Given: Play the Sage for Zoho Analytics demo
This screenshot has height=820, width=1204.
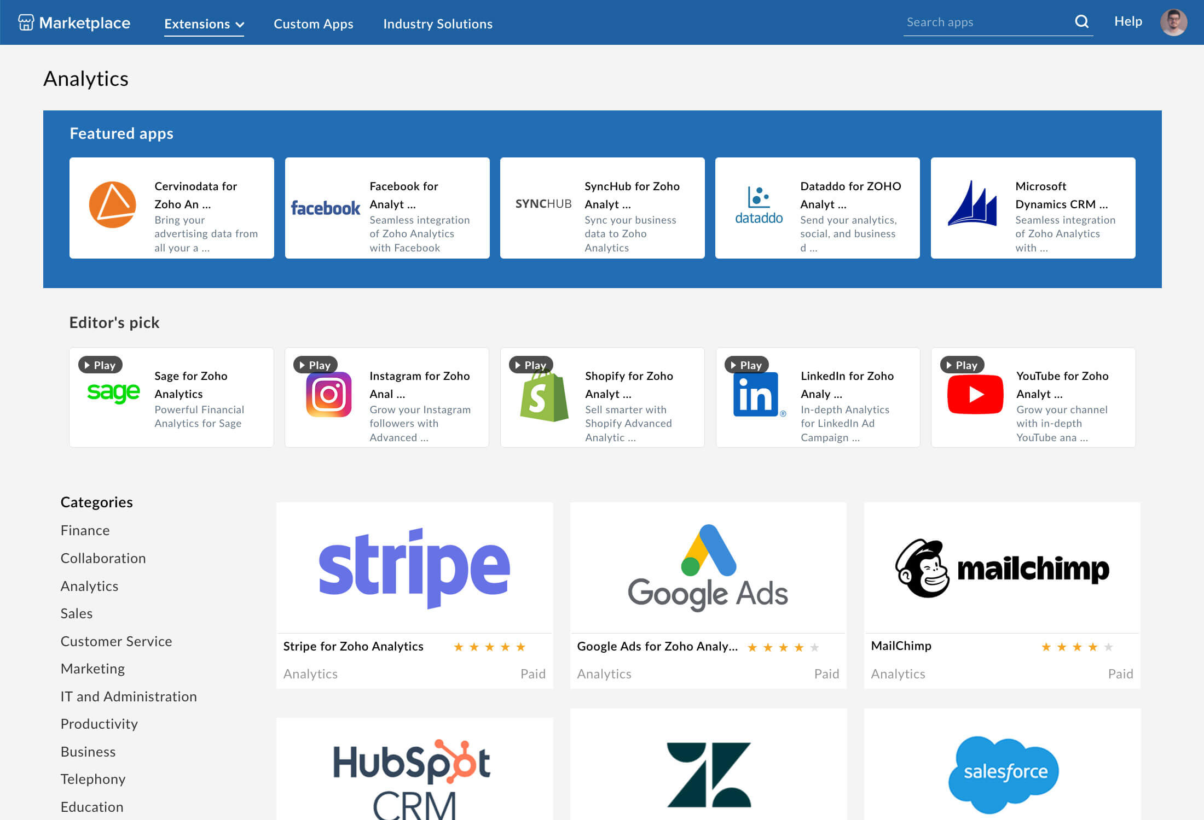Looking at the screenshot, I should (x=100, y=365).
